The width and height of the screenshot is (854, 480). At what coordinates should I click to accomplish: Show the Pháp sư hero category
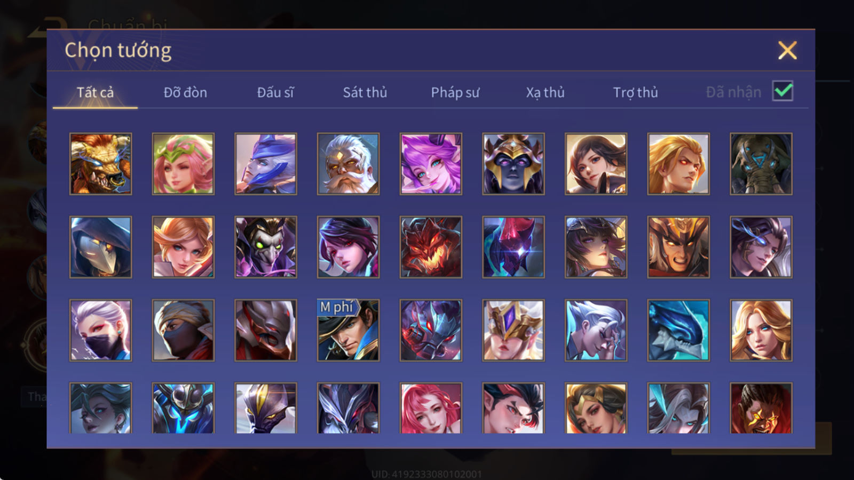coord(455,92)
